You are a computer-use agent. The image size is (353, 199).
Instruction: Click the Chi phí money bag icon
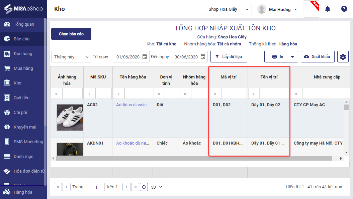(7, 112)
